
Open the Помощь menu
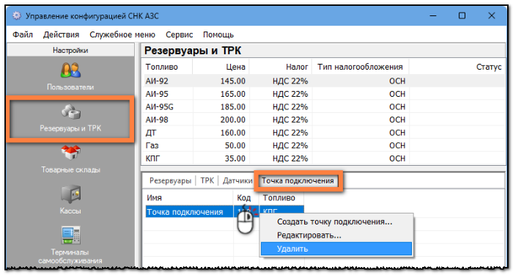coord(218,34)
